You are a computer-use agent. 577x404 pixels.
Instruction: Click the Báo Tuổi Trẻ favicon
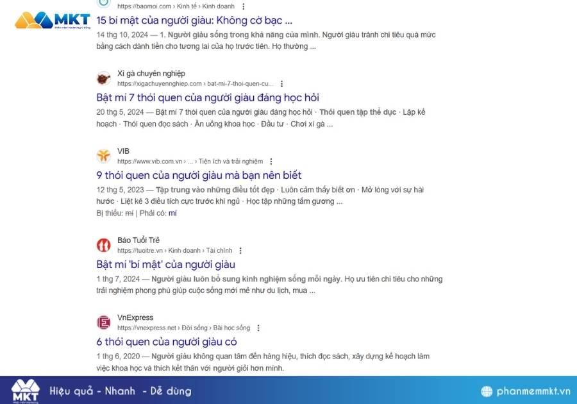[103, 245]
